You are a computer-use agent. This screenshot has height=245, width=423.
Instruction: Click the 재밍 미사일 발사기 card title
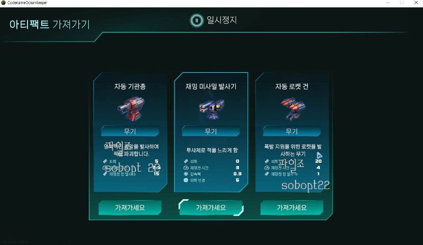coord(211,86)
